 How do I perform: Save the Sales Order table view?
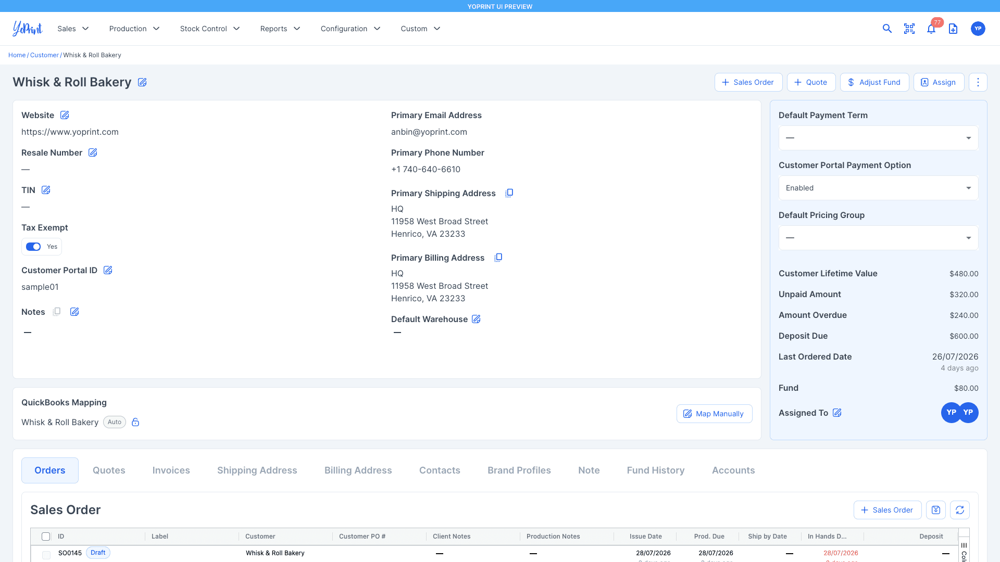936,510
